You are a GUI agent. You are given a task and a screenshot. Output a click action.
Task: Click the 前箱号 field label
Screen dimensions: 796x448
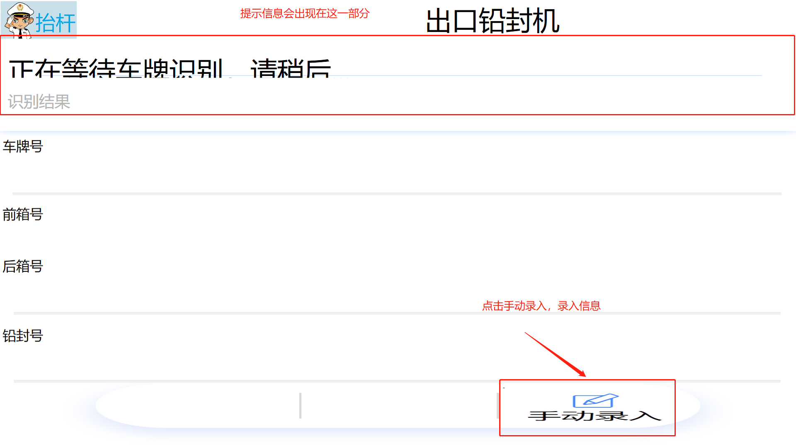(23, 215)
